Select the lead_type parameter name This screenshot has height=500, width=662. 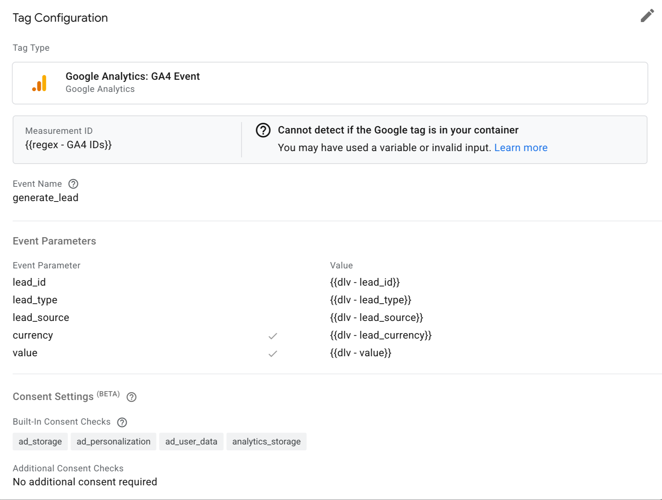pos(35,300)
